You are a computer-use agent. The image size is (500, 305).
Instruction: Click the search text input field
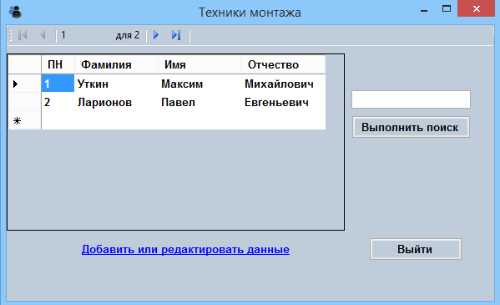tap(411, 99)
